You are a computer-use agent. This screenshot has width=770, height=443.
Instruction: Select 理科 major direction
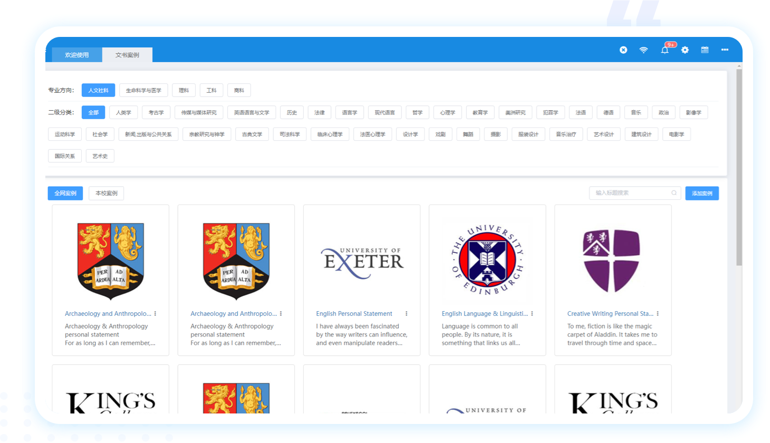[x=184, y=90]
